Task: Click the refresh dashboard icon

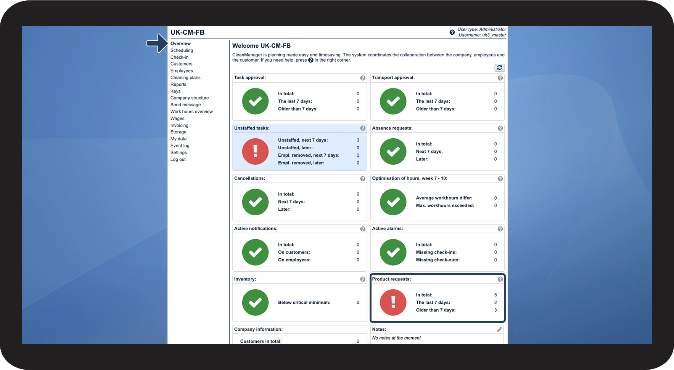Action: tap(499, 68)
